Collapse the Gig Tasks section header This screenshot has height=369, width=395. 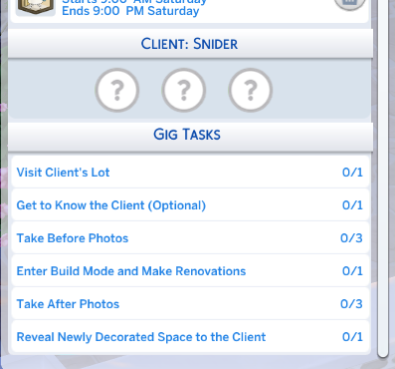(x=190, y=135)
